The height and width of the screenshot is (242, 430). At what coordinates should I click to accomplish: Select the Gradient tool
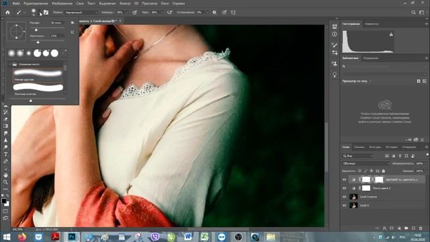click(5, 126)
